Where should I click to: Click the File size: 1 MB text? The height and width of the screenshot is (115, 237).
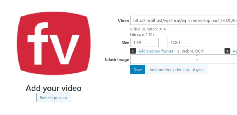point(142,34)
